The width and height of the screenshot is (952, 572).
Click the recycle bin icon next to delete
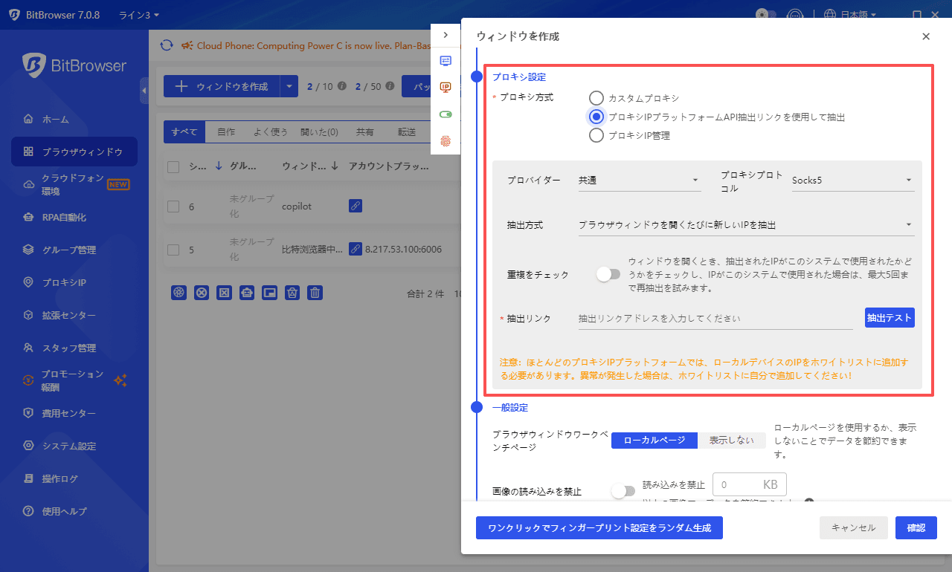click(x=292, y=292)
